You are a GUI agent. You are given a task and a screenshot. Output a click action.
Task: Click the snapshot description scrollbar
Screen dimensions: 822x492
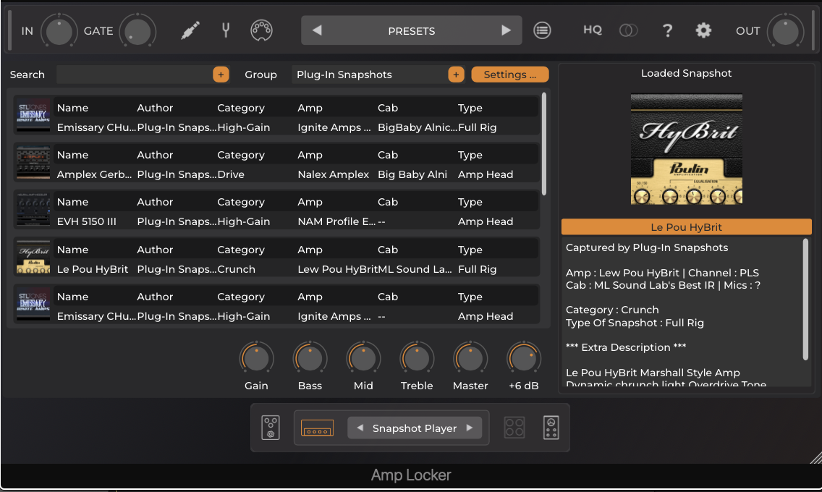pos(806,300)
